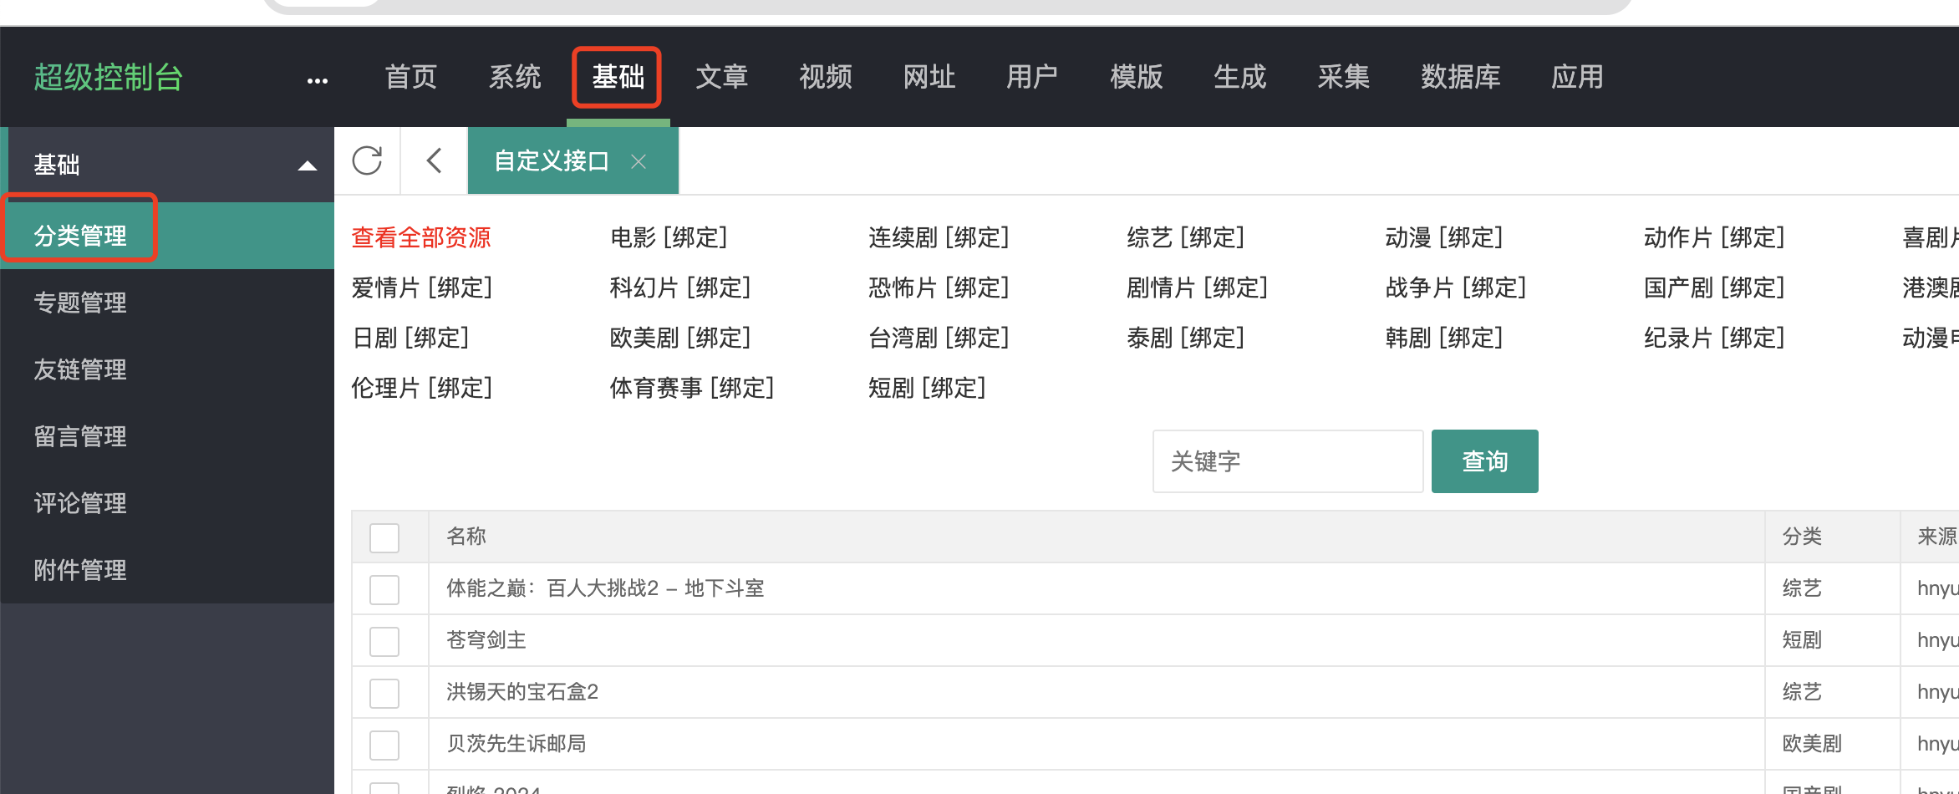Choose the 短剧 [绑定] category link
Viewport: 1959px width, 794px height.
point(927,389)
